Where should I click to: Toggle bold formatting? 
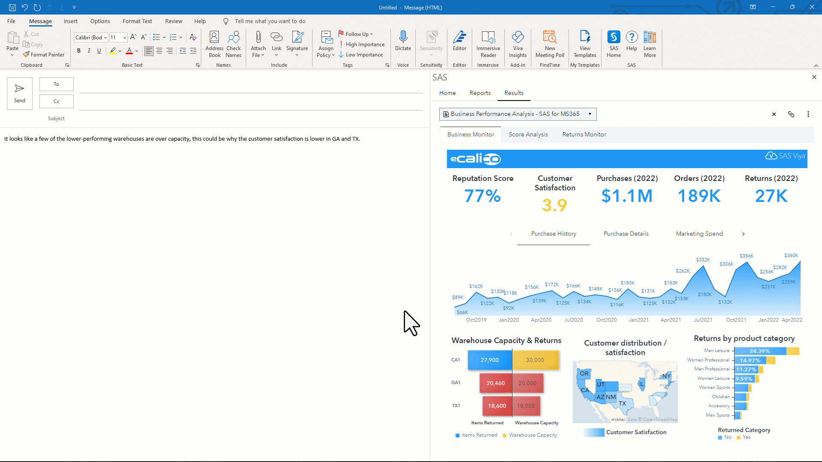[79, 51]
